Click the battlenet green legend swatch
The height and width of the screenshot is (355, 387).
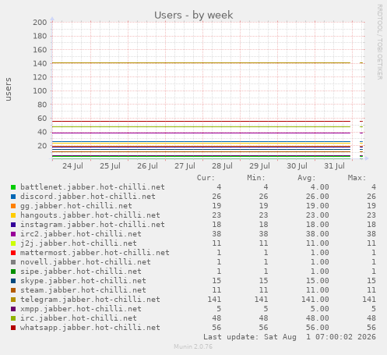click(13, 187)
